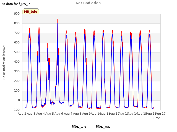
Task: Click the 700 y-axis tick label
Action: [x=17, y=33]
